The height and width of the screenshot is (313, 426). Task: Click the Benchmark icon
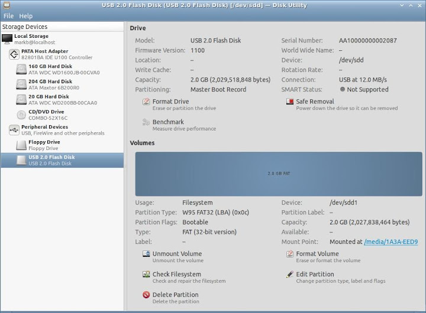click(146, 122)
